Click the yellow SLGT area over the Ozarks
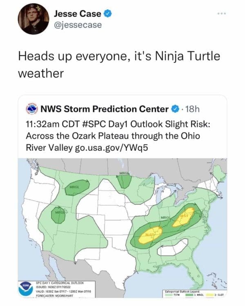Screen dimensions: 245x306 pos(151,236)
